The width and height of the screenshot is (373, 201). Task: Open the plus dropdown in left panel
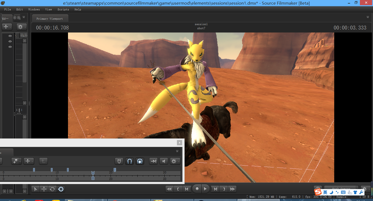[7, 27]
